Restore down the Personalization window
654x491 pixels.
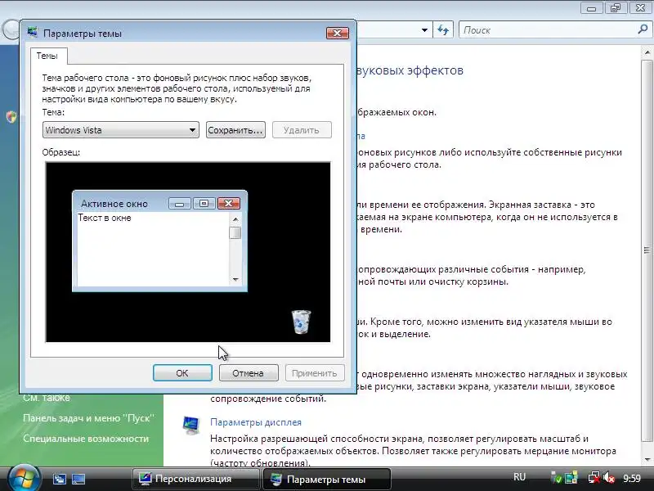point(616,7)
